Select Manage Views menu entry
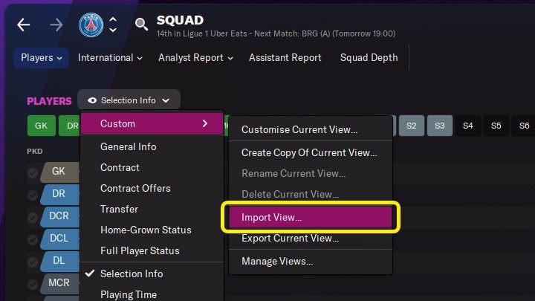The height and width of the screenshot is (301, 535). 276,261
